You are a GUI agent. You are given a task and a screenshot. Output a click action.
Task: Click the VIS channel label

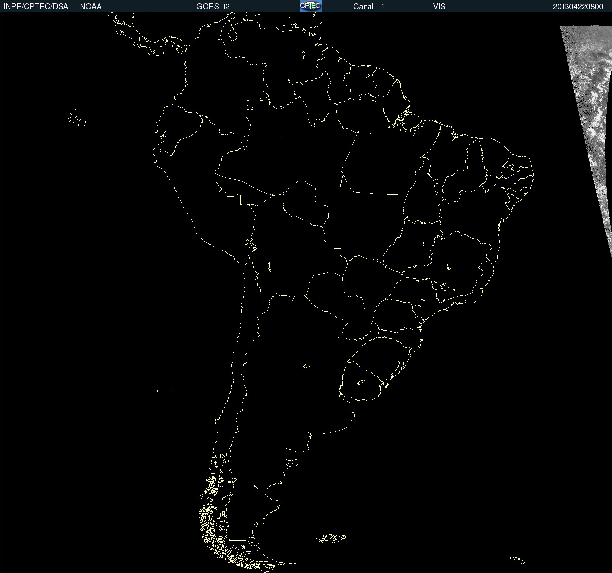point(439,7)
